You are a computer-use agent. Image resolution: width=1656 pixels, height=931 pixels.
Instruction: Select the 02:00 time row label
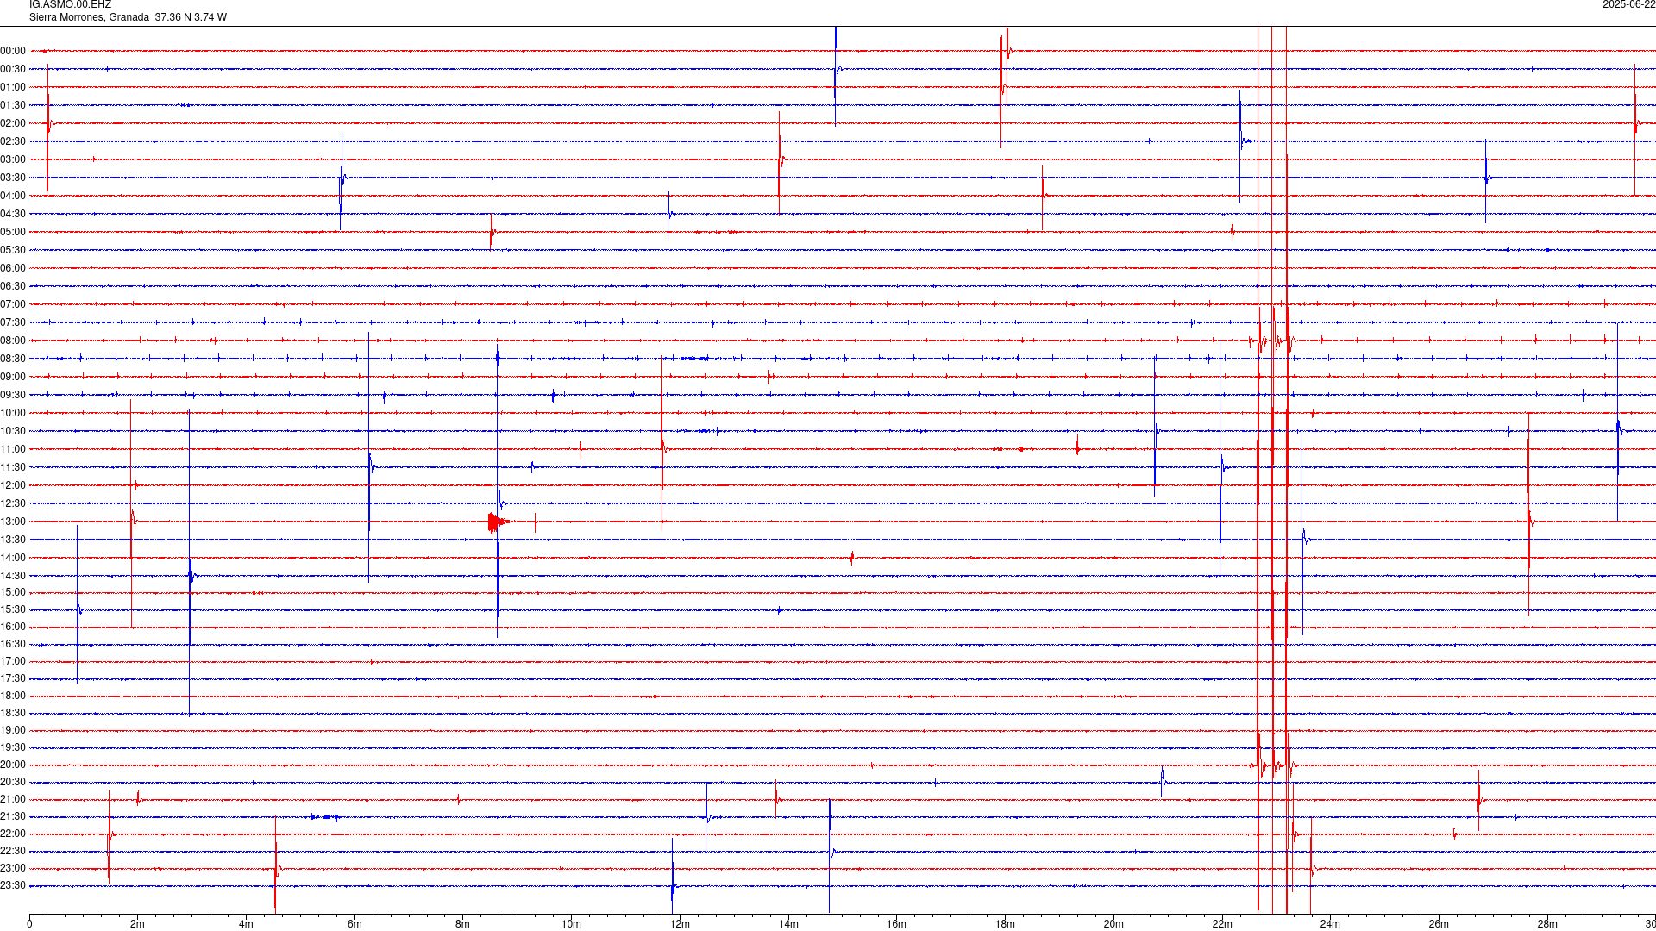click(13, 123)
